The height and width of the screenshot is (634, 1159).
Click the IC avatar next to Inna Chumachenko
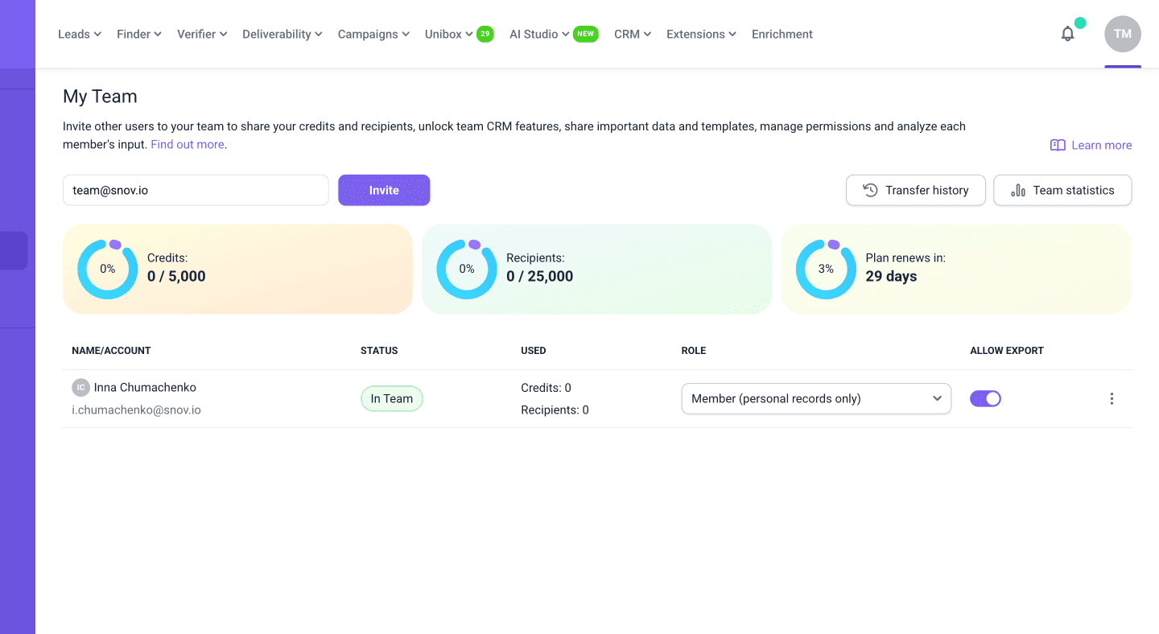pyautogui.click(x=80, y=388)
